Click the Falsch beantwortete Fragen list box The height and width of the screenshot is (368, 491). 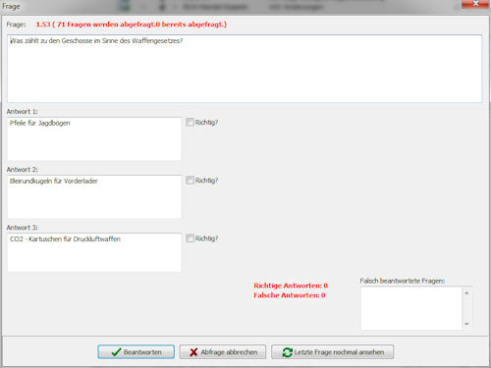(x=411, y=308)
